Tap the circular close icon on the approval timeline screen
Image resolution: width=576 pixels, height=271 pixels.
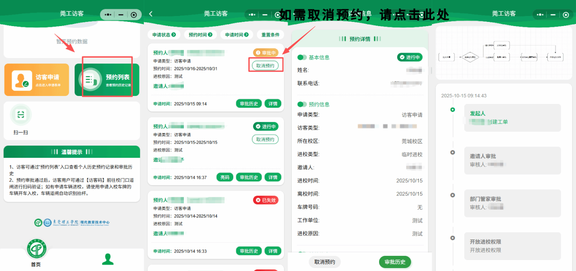tap(566, 15)
